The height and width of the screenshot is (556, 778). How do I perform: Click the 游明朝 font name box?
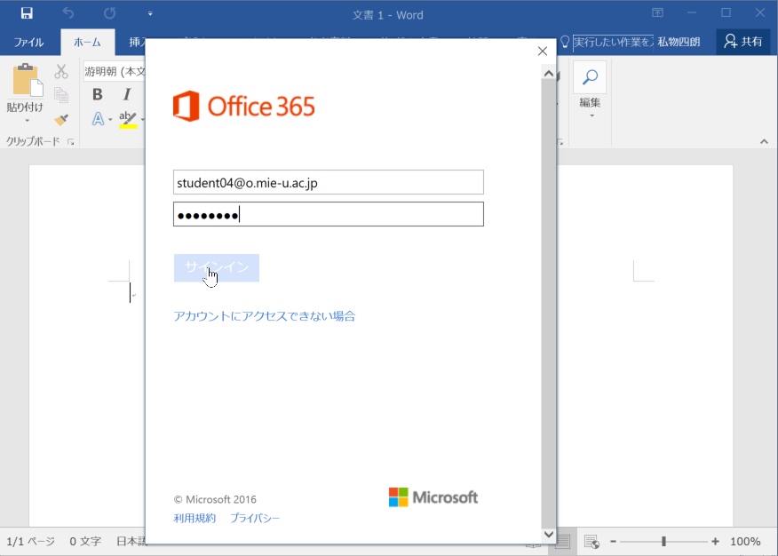point(114,71)
